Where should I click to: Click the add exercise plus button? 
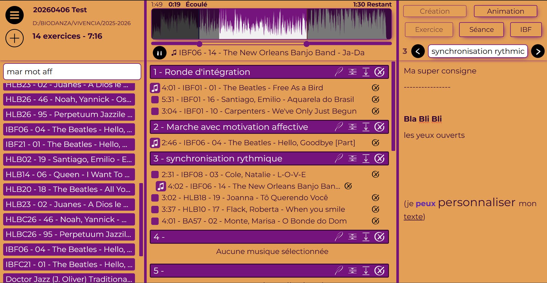click(x=15, y=38)
